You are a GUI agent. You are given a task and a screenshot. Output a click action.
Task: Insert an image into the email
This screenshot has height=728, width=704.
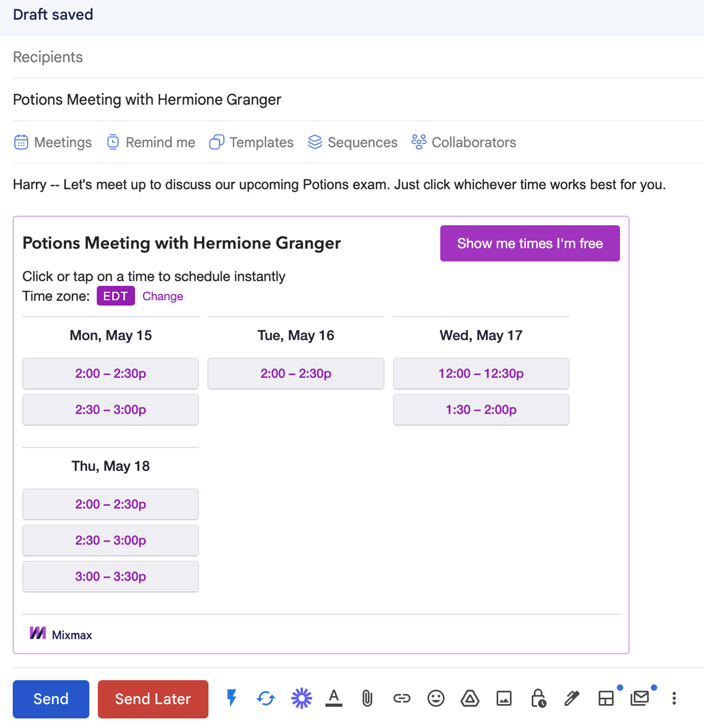504,699
